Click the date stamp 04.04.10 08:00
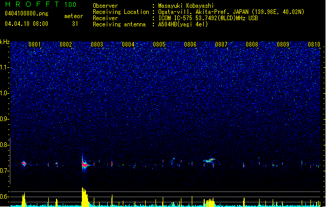 tap(26, 24)
